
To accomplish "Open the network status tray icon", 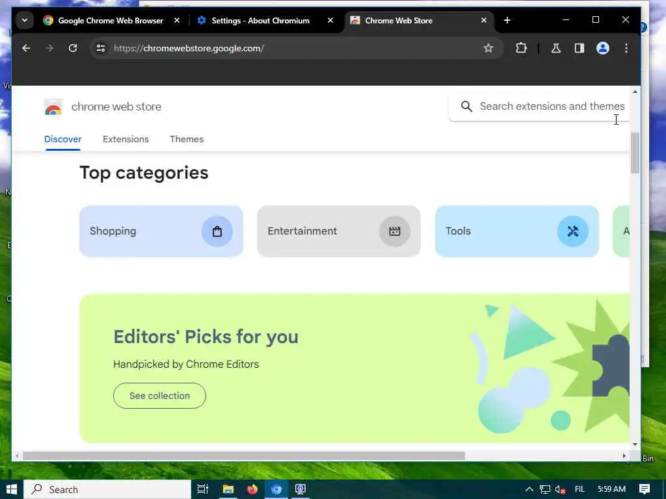I will point(545,490).
